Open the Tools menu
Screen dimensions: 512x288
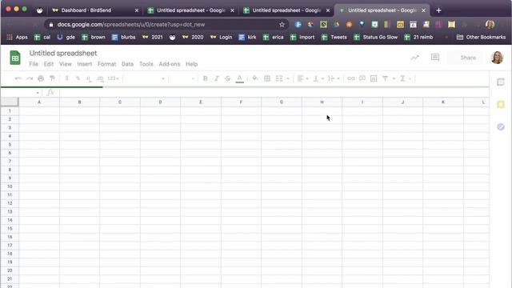[x=146, y=64]
